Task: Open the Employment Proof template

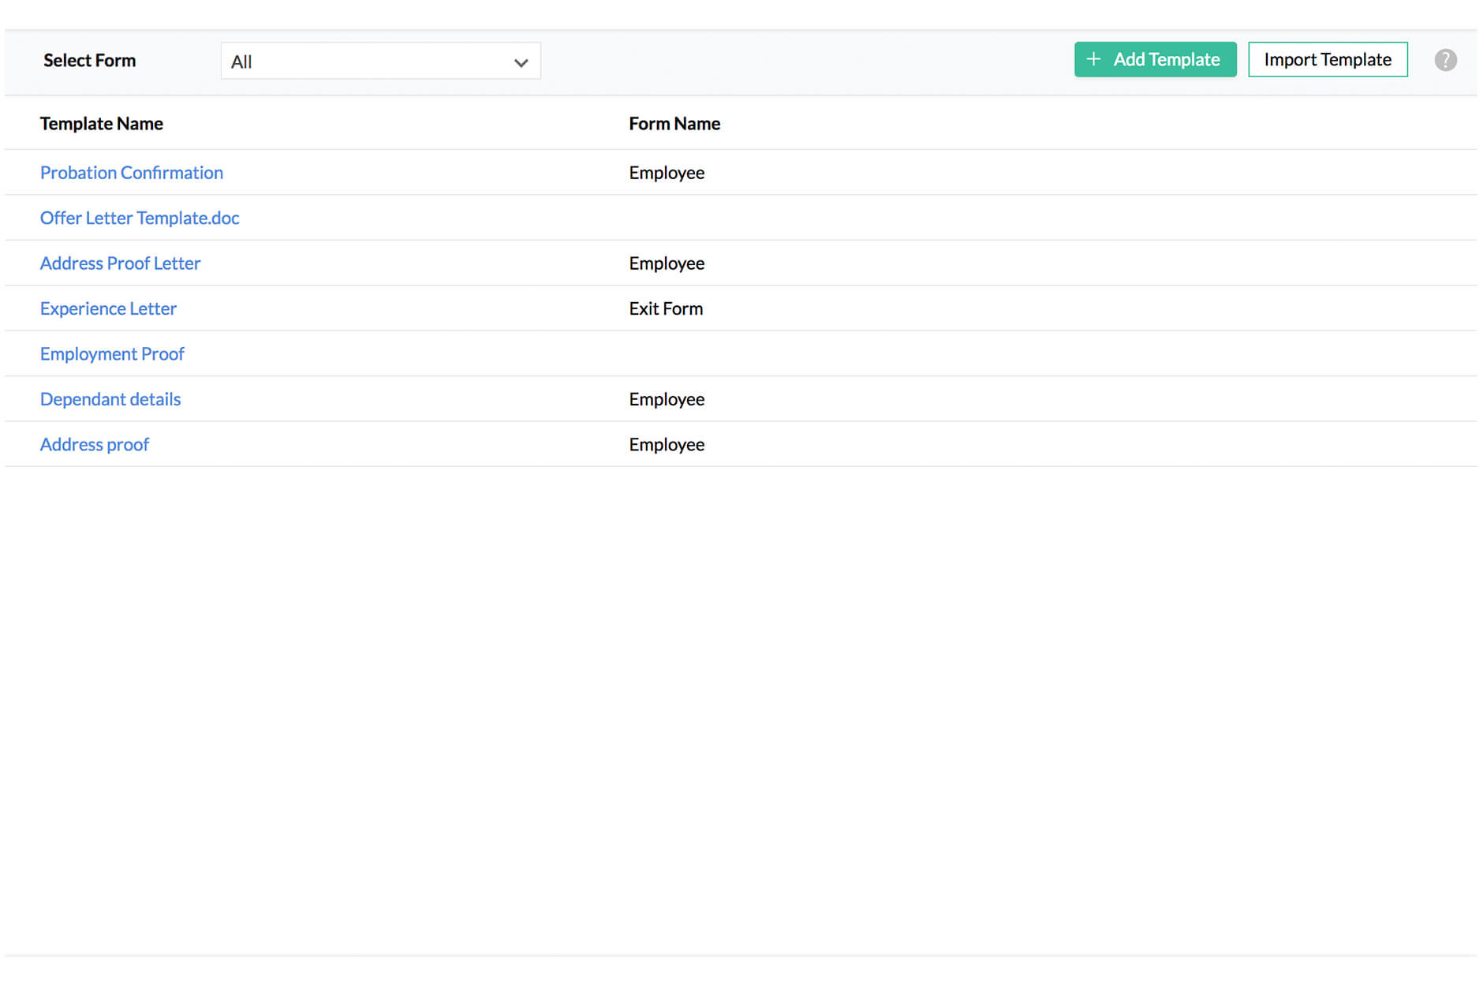Action: click(112, 353)
